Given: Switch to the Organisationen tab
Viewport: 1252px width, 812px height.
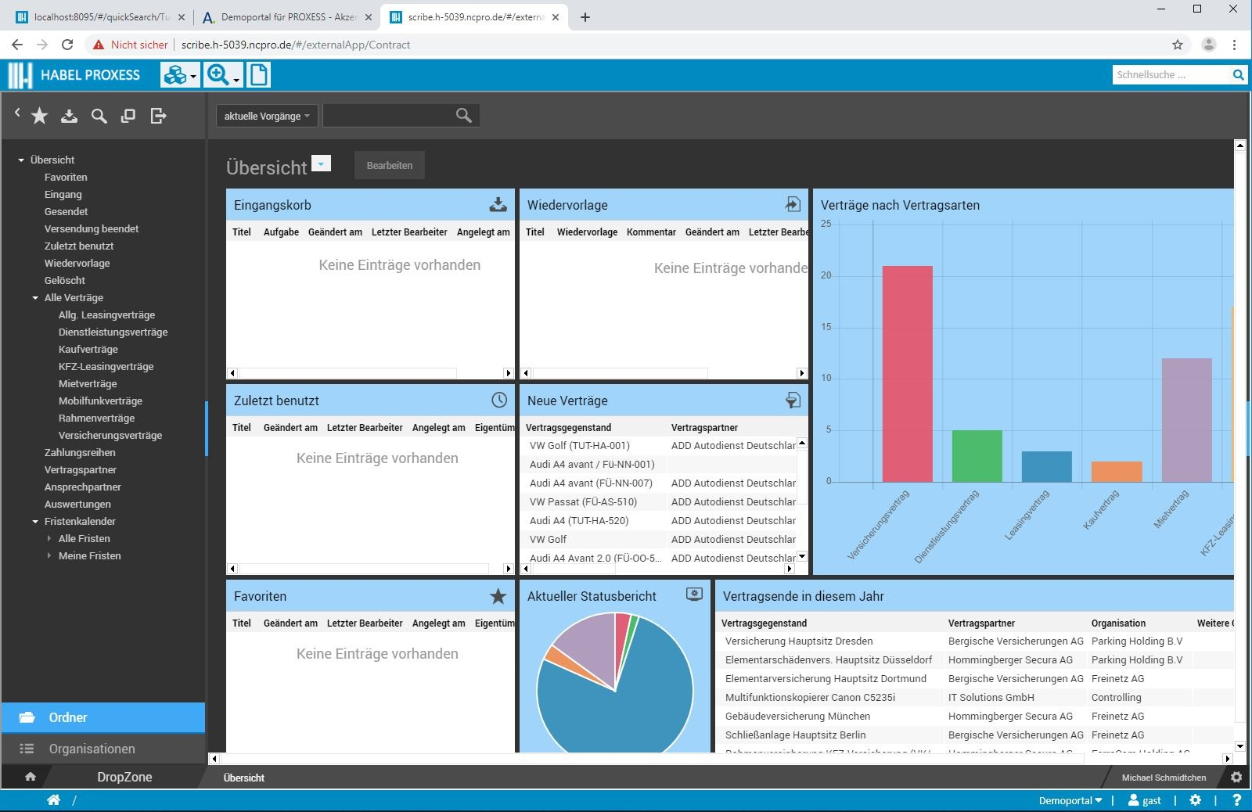Looking at the screenshot, I should [103, 749].
